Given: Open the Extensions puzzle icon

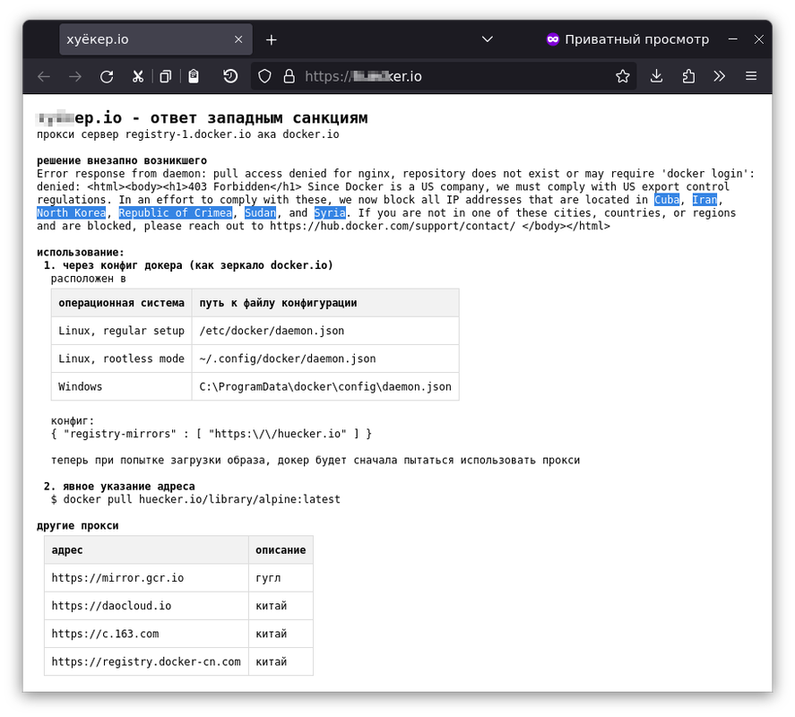Looking at the screenshot, I should [688, 76].
